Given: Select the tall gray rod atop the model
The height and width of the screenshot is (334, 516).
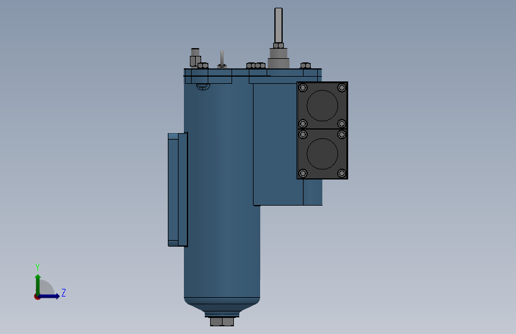Looking at the screenshot, I should (x=279, y=26).
